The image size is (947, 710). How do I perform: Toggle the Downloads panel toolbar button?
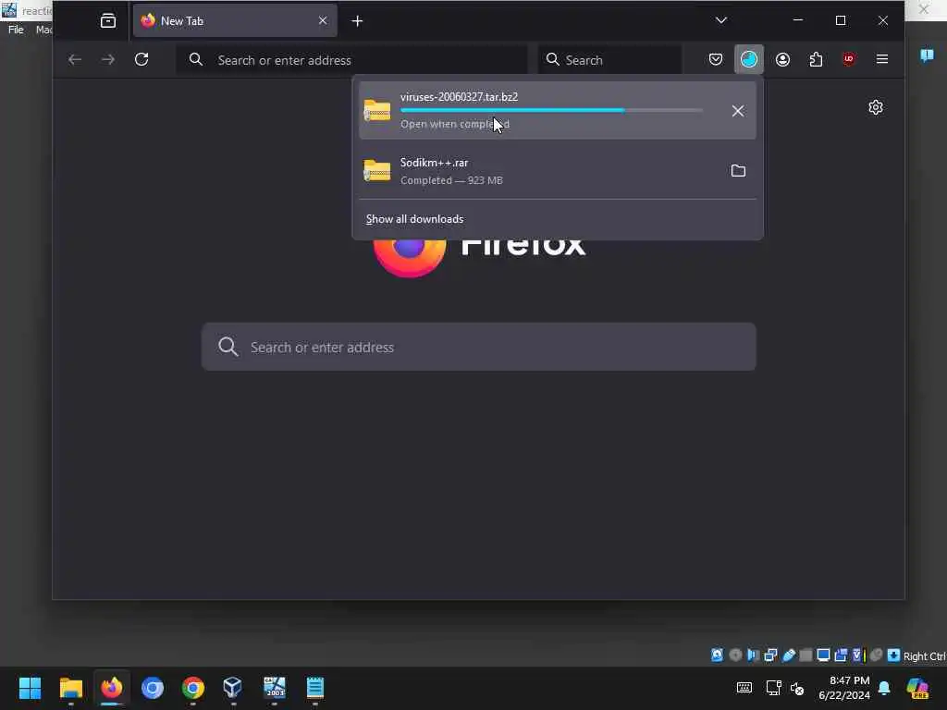[x=749, y=59]
